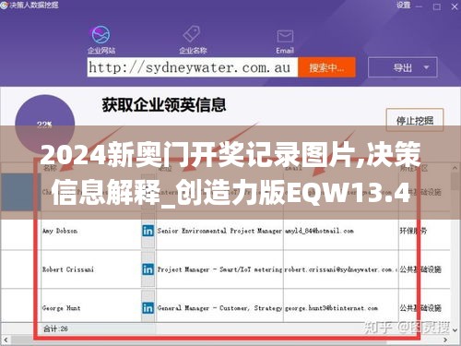Click the 停止挖掘 stop mining button
The image size is (461, 346).
(415, 120)
